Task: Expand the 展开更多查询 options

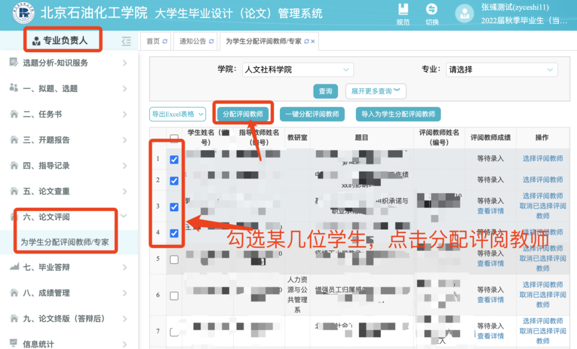Action: pos(376,91)
